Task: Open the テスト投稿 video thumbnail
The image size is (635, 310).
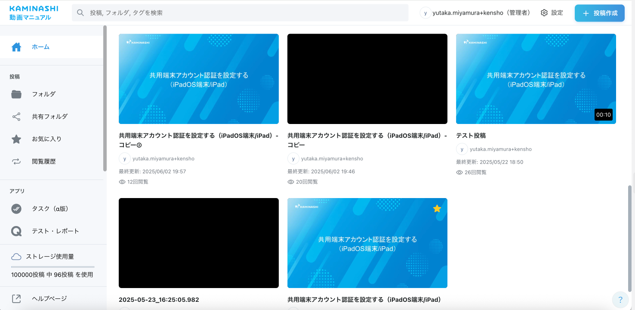Action: [x=536, y=79]
